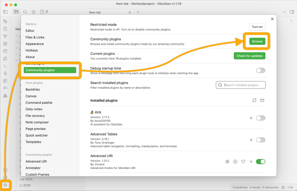The width and height of the screenshot is (297, 191).
Task: Click the star icon in the top toolbar
Action: click(x=33, y=12)
